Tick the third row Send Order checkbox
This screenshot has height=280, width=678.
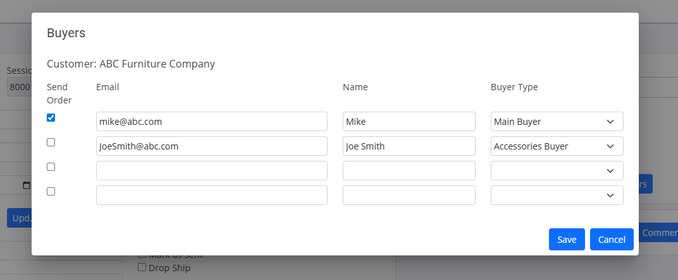click(x=51, y=167)
